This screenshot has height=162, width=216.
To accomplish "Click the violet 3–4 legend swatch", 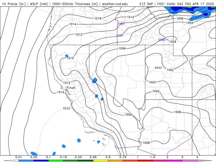I will [x=190, y=161].
